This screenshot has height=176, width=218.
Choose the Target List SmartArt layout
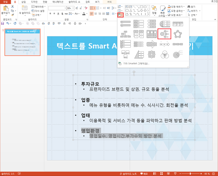point(178,55)
